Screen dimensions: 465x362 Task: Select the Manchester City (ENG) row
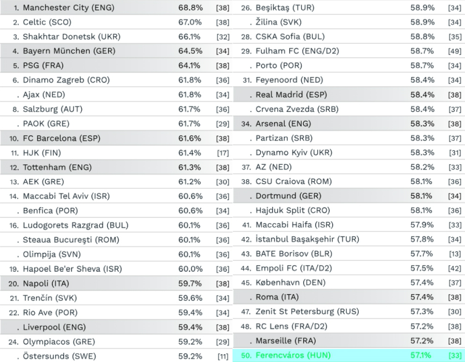coord(116,7)
